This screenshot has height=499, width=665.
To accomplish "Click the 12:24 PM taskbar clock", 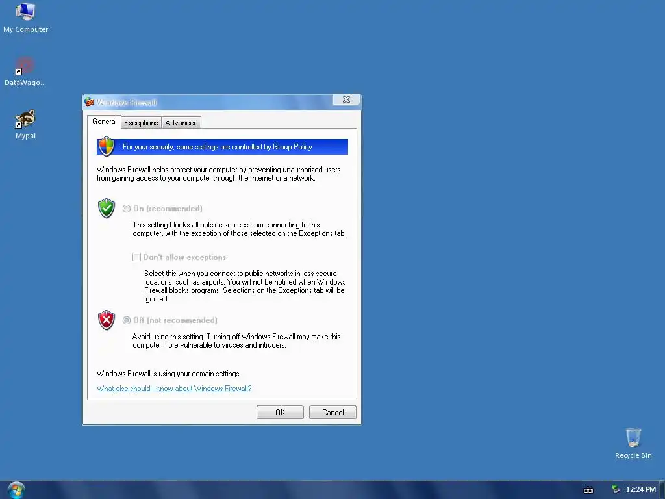I will tap(641, 489).
